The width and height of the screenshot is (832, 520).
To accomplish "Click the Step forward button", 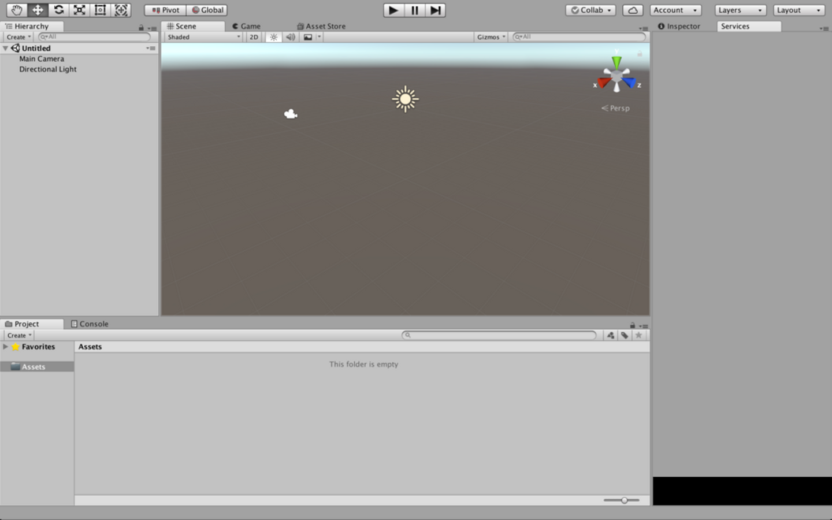I will 436,10.
